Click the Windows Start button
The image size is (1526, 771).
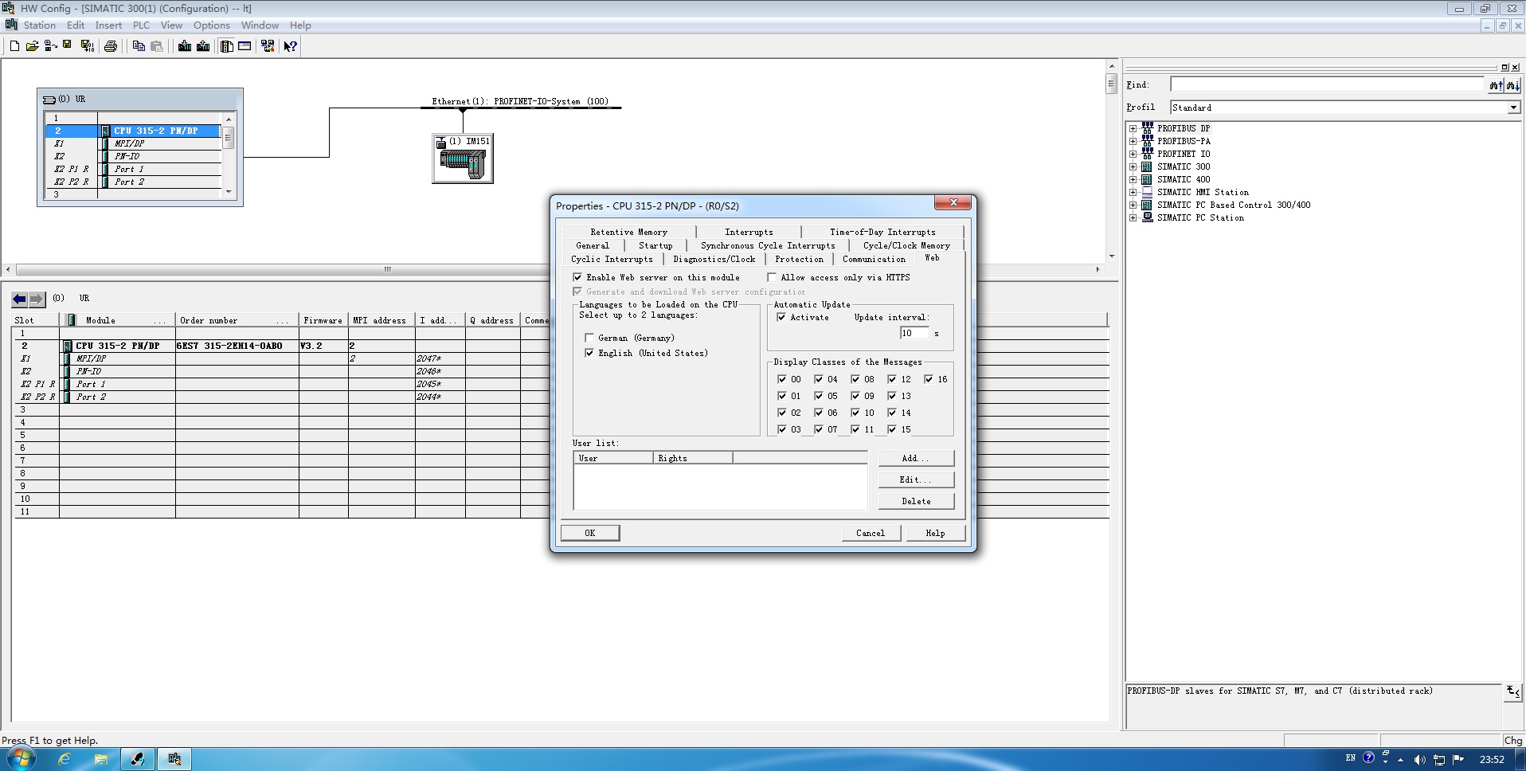point(20,758)
